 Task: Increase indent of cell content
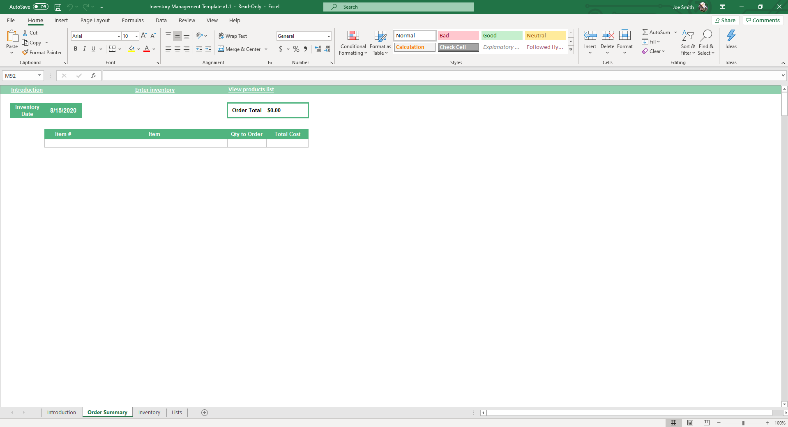click(208, 49)
